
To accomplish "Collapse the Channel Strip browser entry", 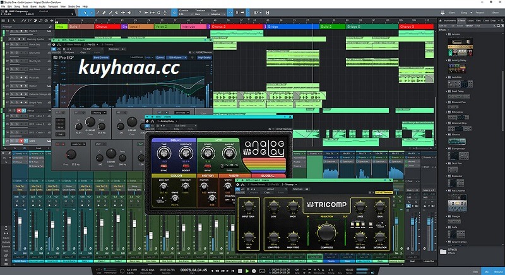I will click(446, 123).
